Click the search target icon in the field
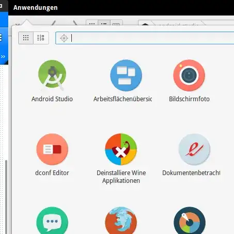 64,38
